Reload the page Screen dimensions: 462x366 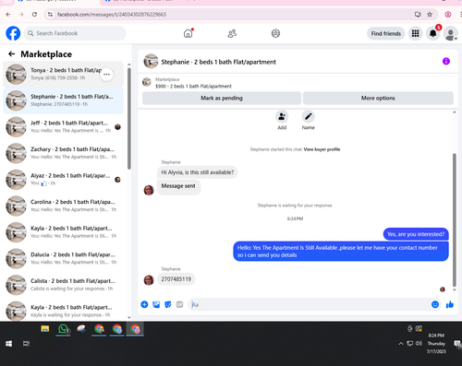(x=34, y=15)
